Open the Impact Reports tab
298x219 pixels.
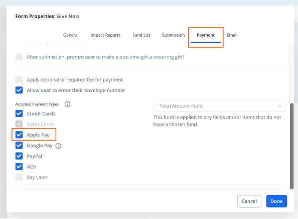(105, 35)
